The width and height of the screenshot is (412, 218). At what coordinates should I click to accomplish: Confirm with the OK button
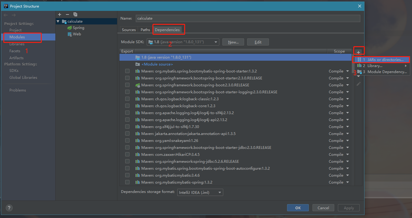(298, 208)
